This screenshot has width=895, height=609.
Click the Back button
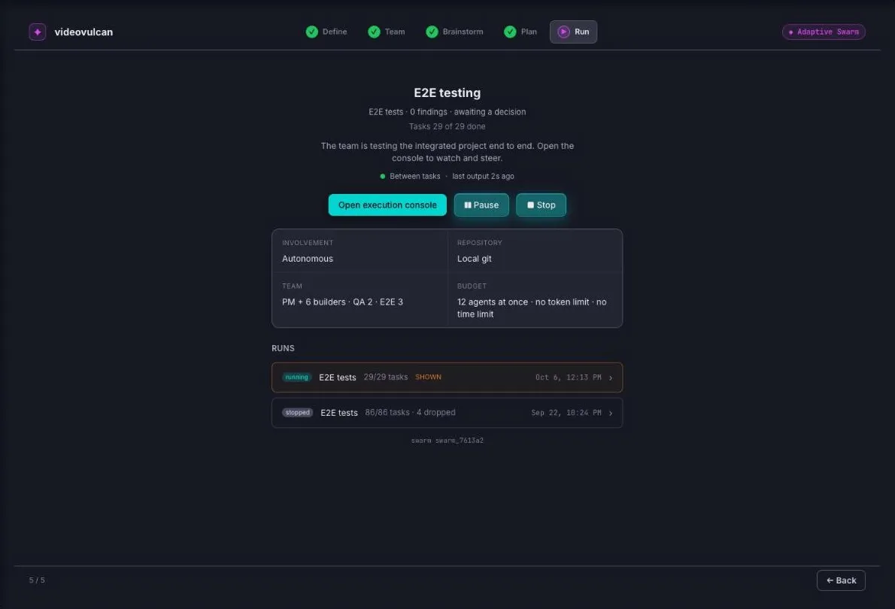point(841,580)
